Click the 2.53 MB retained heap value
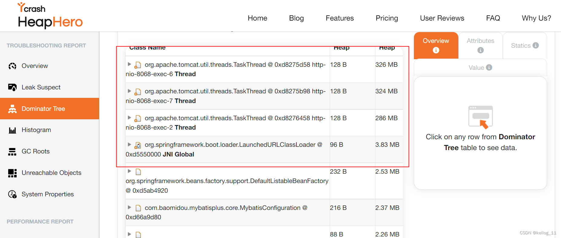Image resolution: width=561 pixels, height=238 pixels. coord(387,172)
